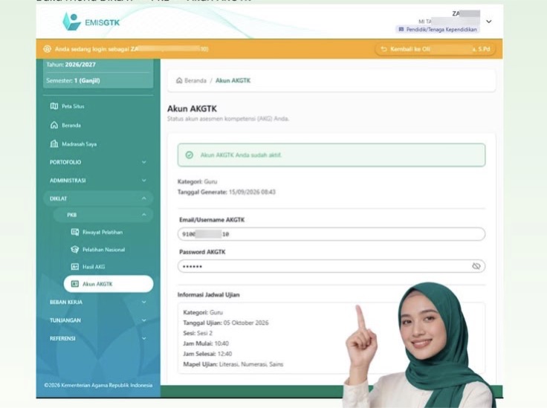547x408 pixels.
Task: Toggle AKGTK password visibility eye
Action: pos(476,266)
